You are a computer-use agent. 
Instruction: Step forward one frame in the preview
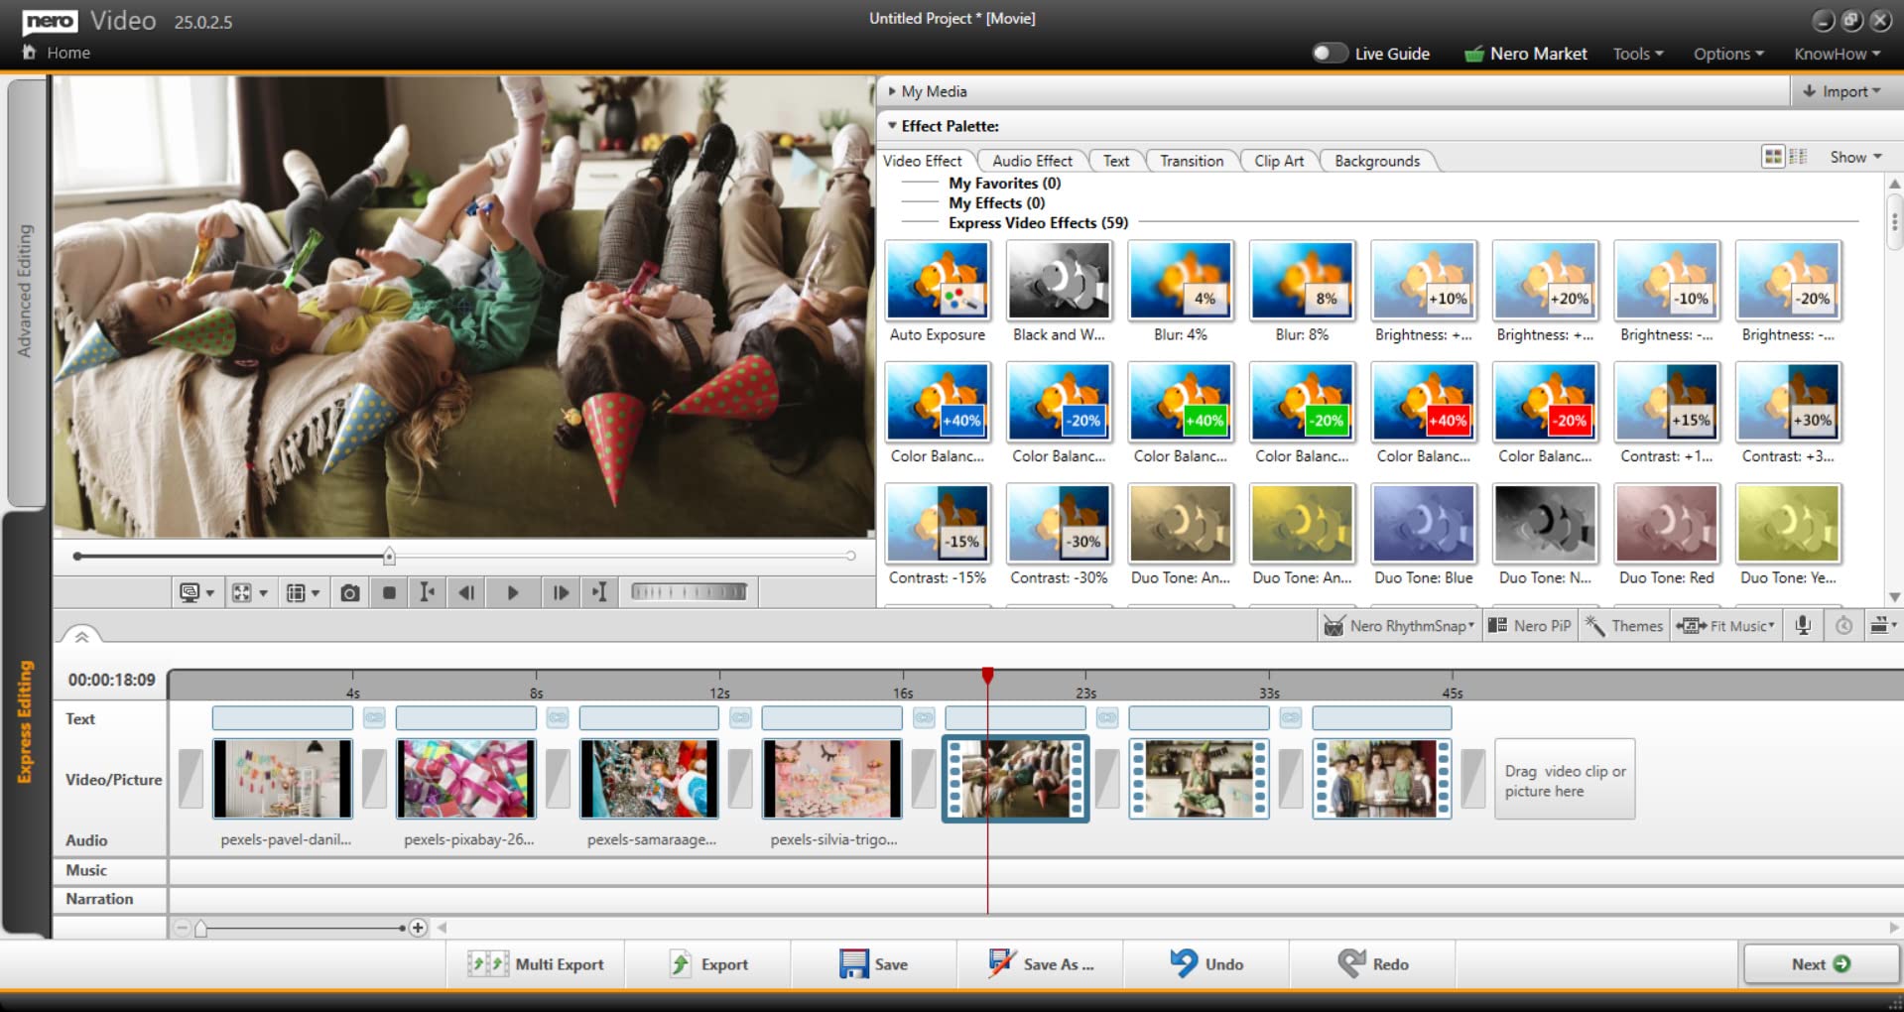click(x=561, y=592)
